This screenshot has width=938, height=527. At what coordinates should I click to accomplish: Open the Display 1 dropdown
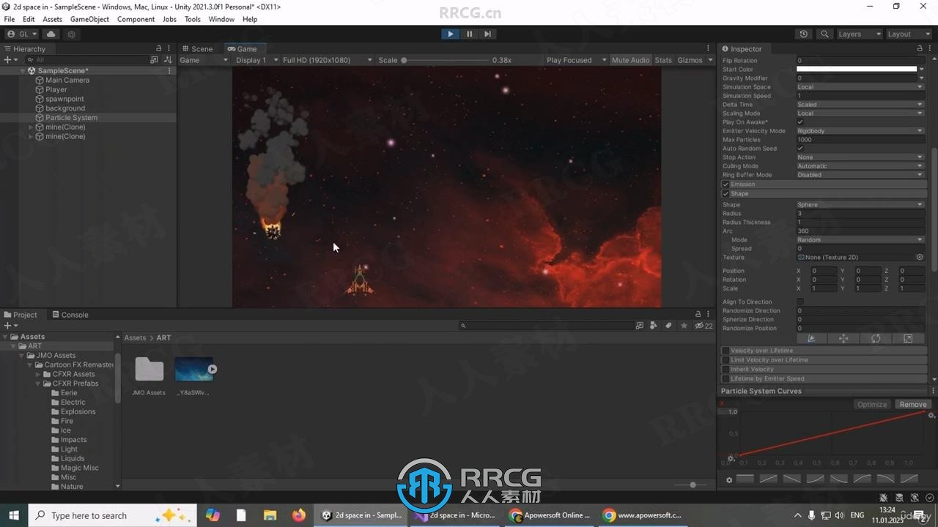[256, 60]
